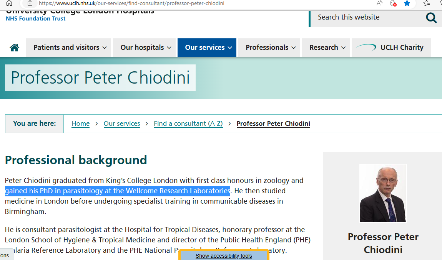The width and height of the screenshot is (442, 260).
Task: Click the cookie/tracking blocked icon
Action: click(x=393, y=3)
